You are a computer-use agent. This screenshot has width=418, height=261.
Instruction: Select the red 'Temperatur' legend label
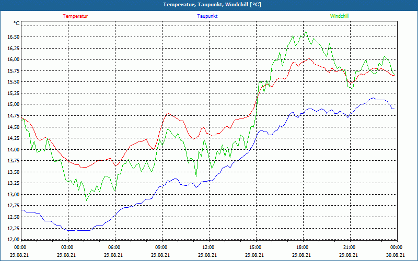tap(75, 16)
